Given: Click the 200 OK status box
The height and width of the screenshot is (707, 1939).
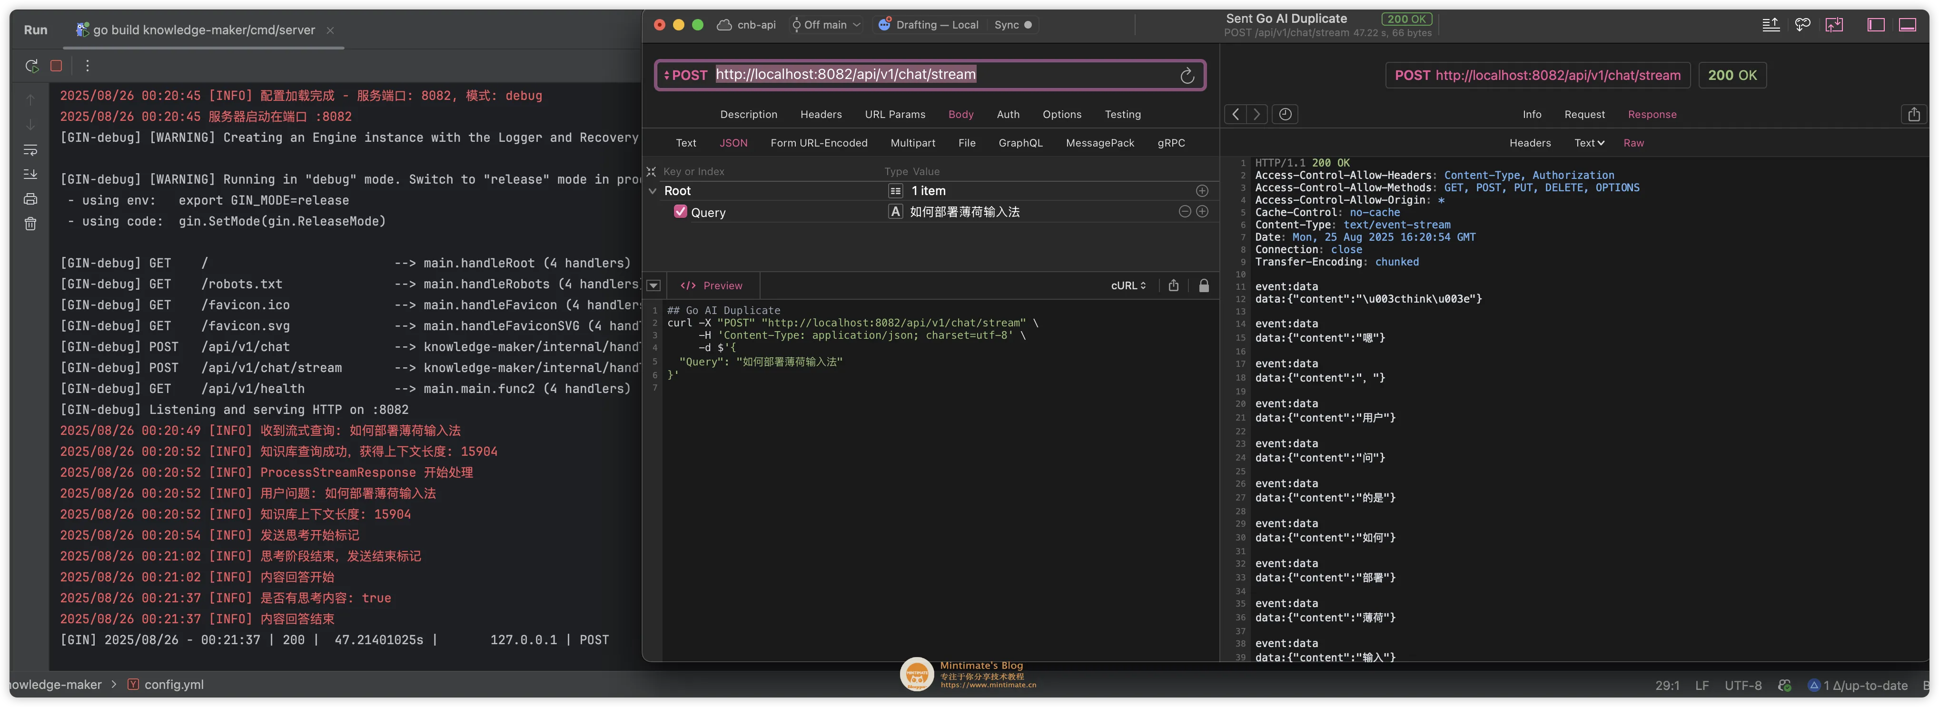Looking at the screenshot, I should 1732,75.
